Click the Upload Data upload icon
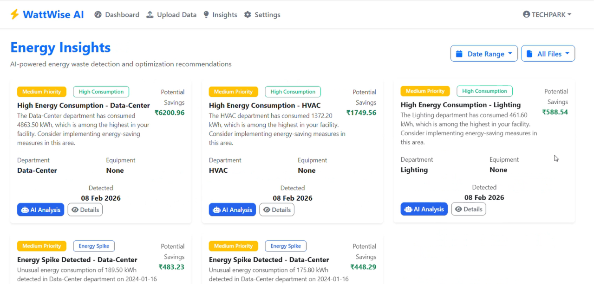594x284 pixels. click(x=150, y=14)
